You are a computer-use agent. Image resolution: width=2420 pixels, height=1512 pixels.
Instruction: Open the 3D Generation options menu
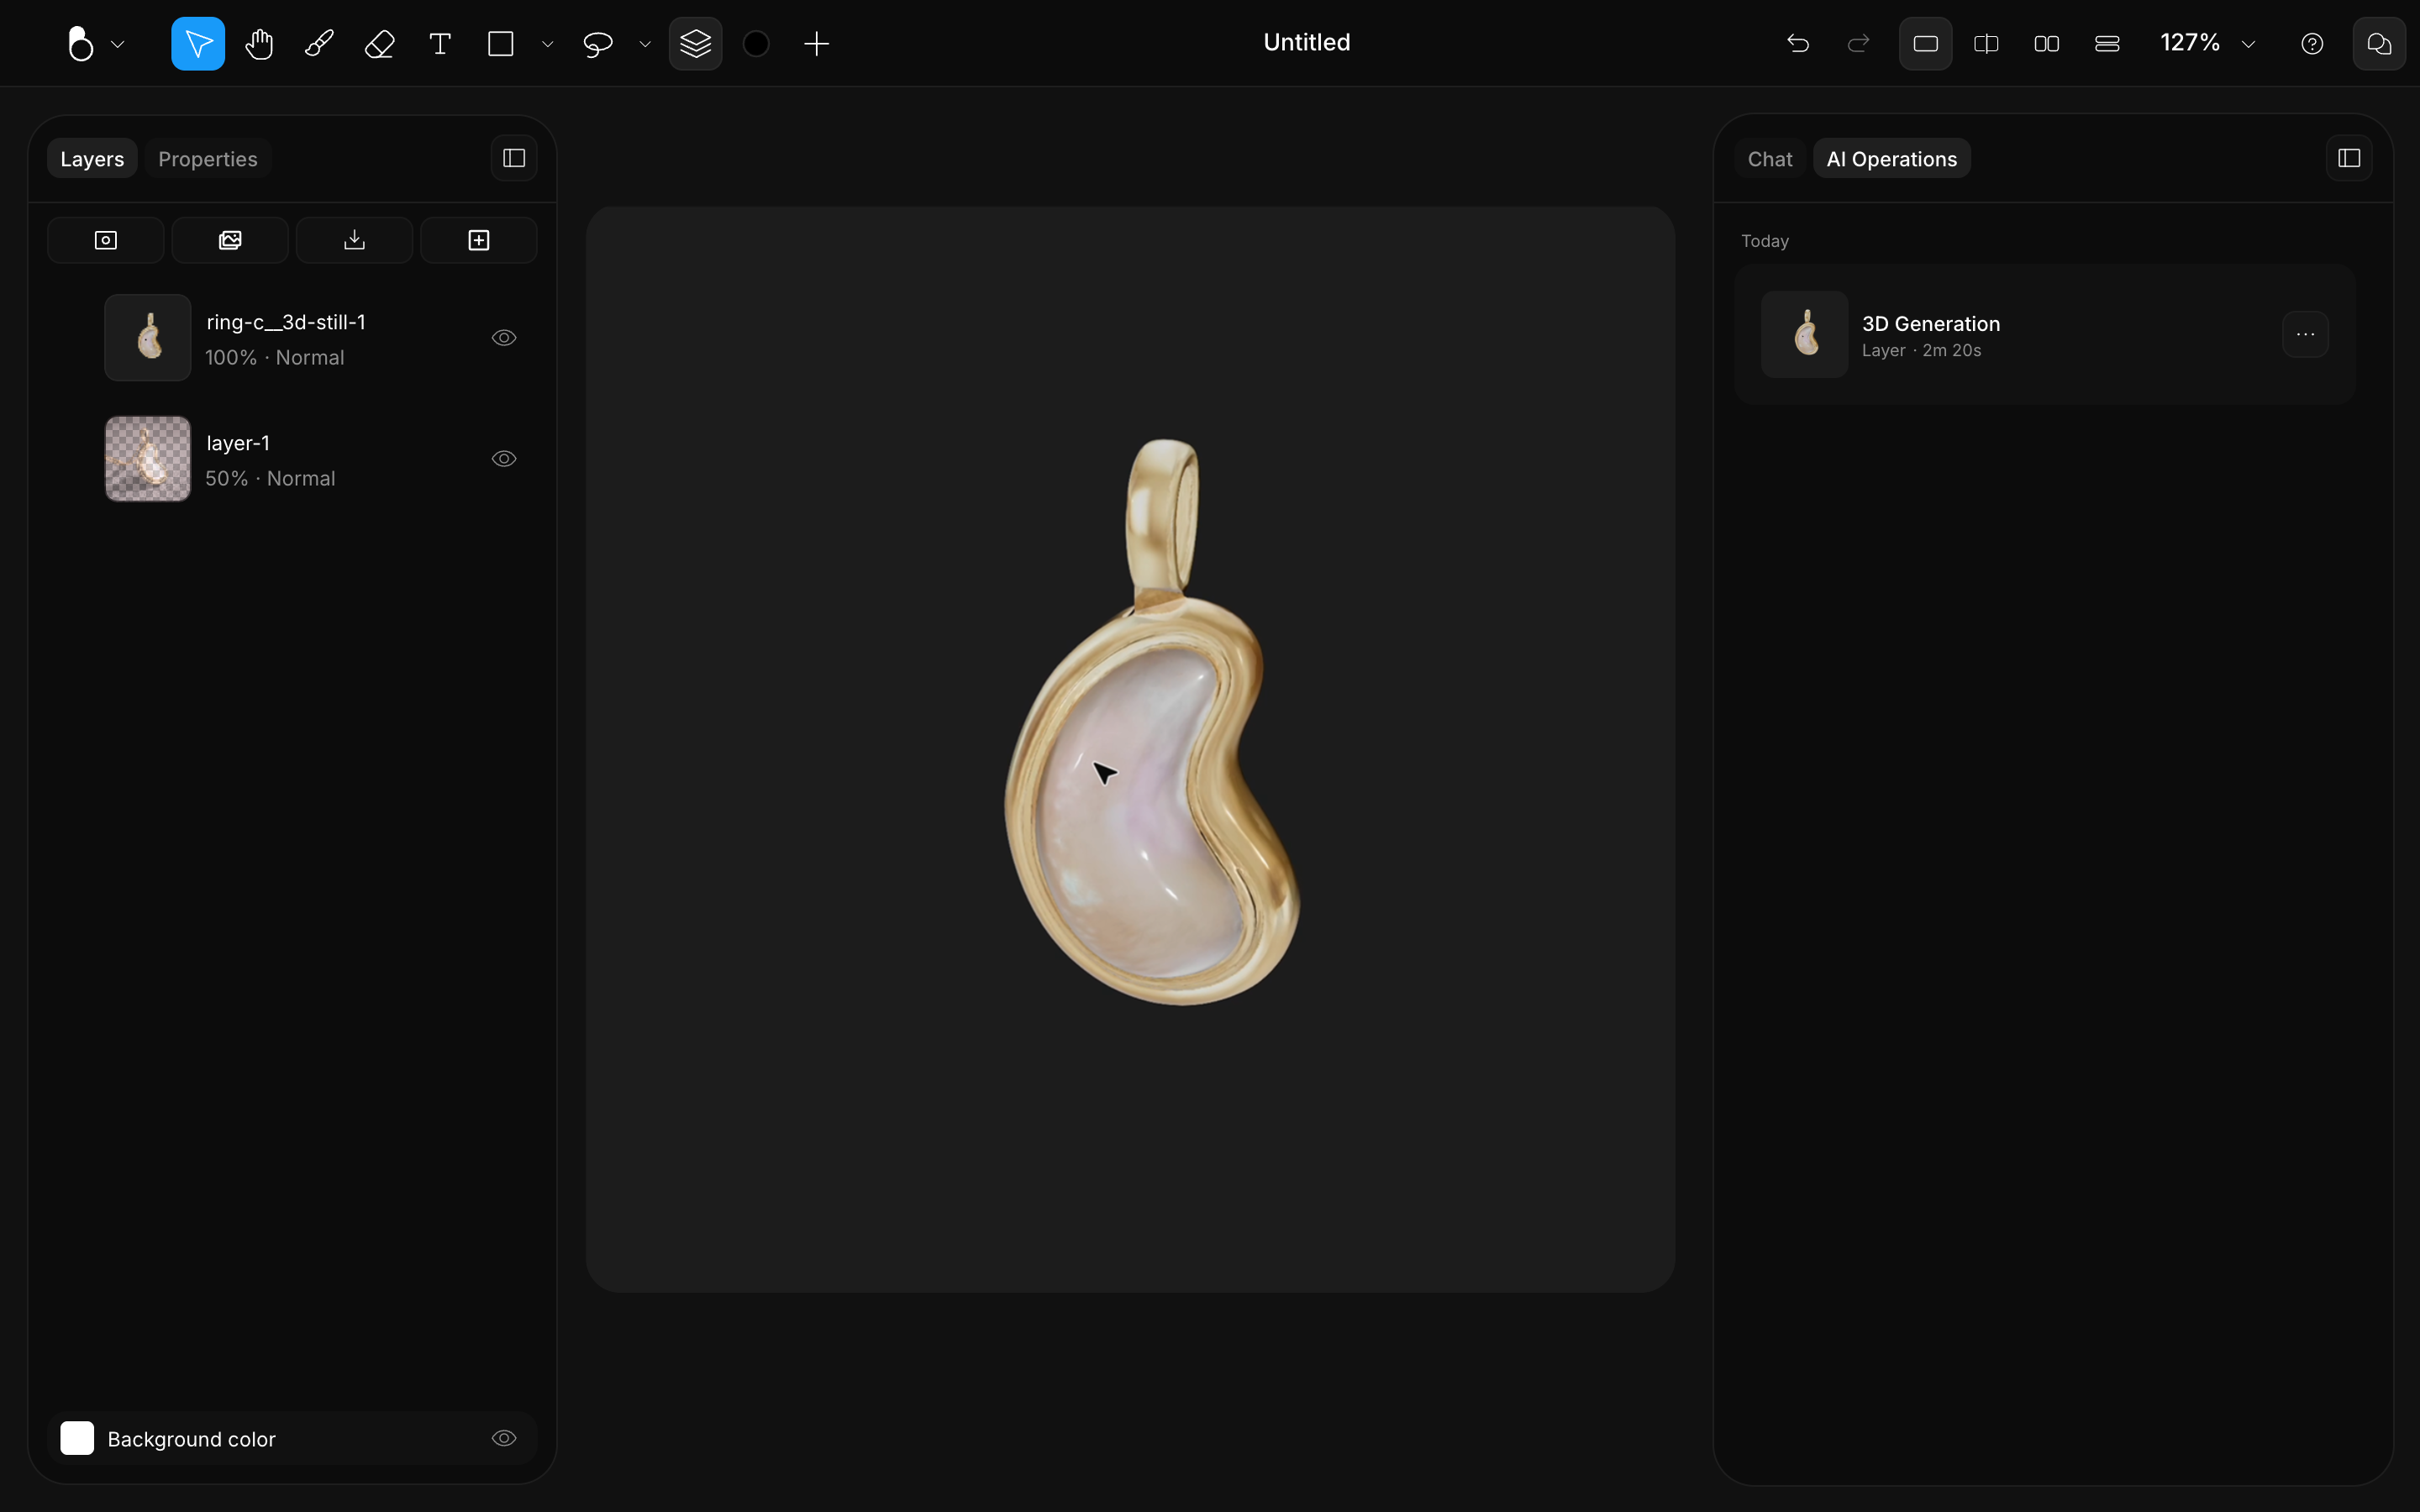[2306, 334]
